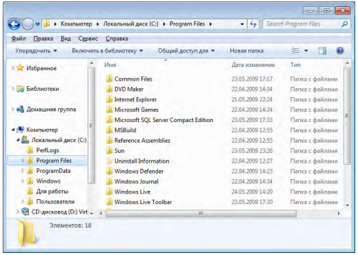Sort by the Имя column header
358x255 pixels.
pyautogui.click(x=110, y=65)
